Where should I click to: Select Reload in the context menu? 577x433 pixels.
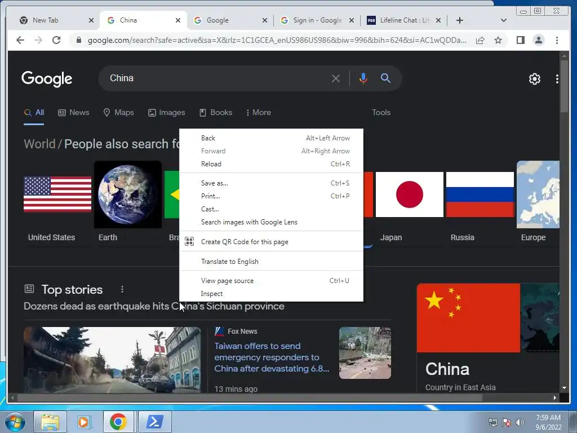271,164
